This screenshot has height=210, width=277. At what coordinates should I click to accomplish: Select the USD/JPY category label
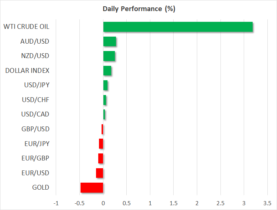36,85
